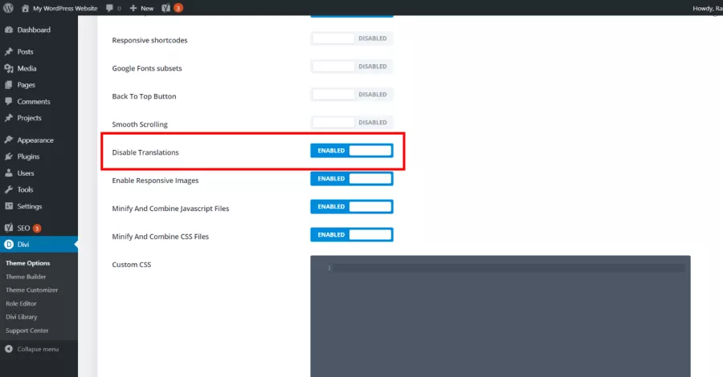The height and width of the screenshot is (377, 723).
Task: Enable the Back To Top Button switch
Action: point(352,95)
